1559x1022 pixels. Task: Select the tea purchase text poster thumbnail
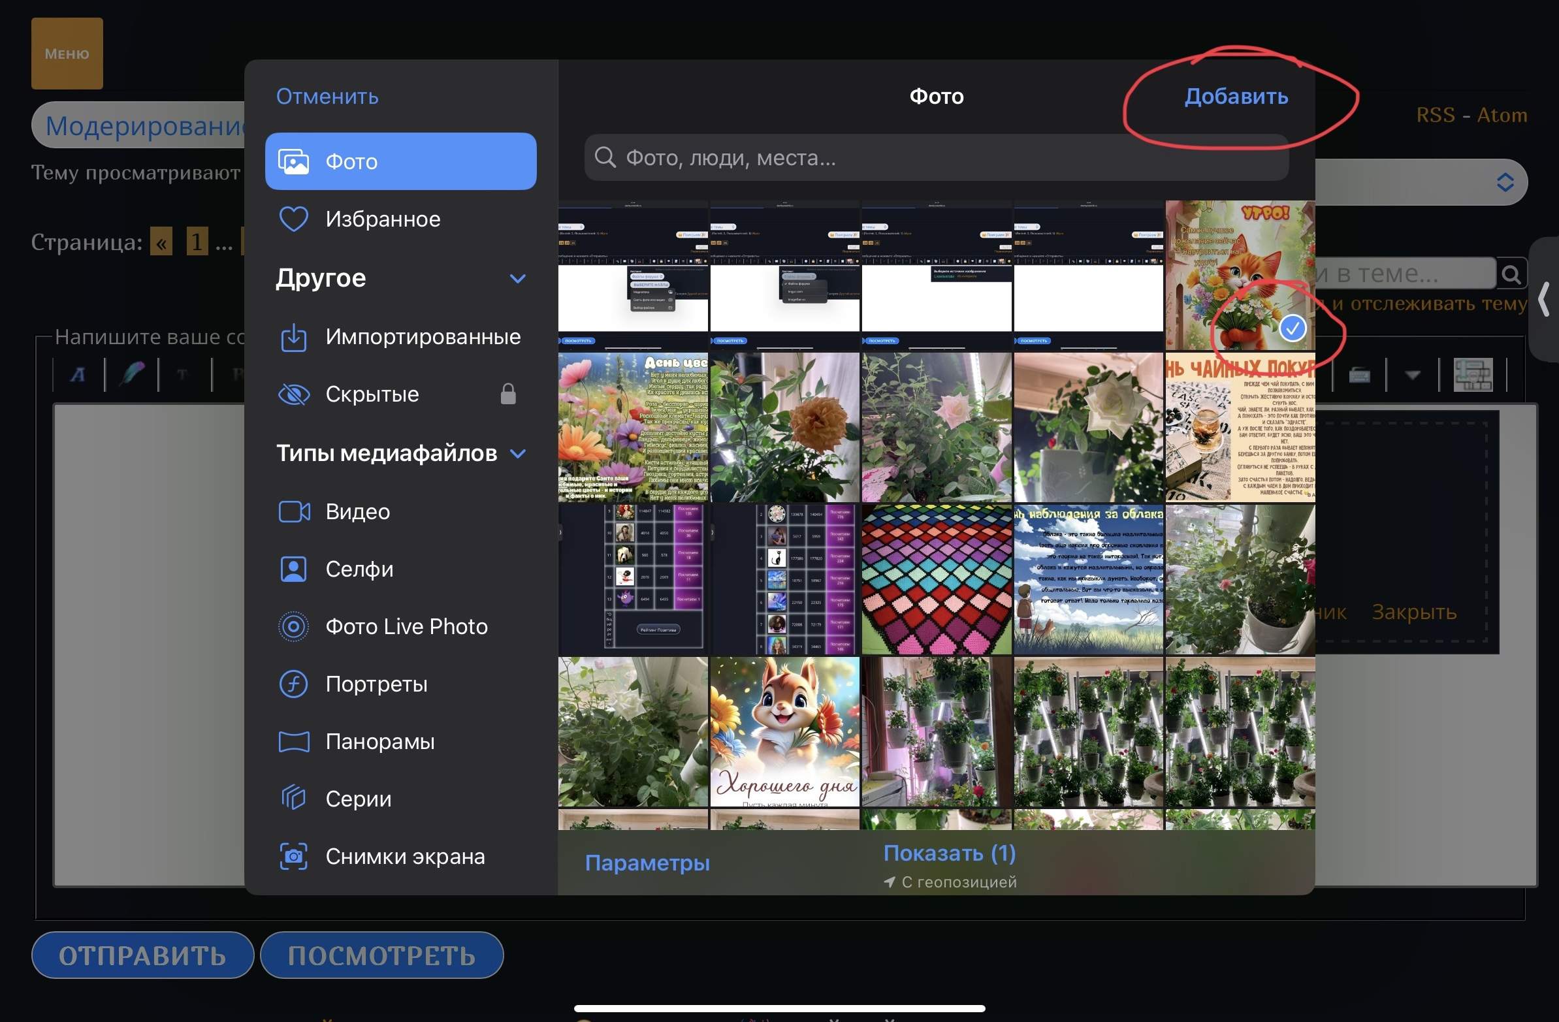[x=1240, y=427]
